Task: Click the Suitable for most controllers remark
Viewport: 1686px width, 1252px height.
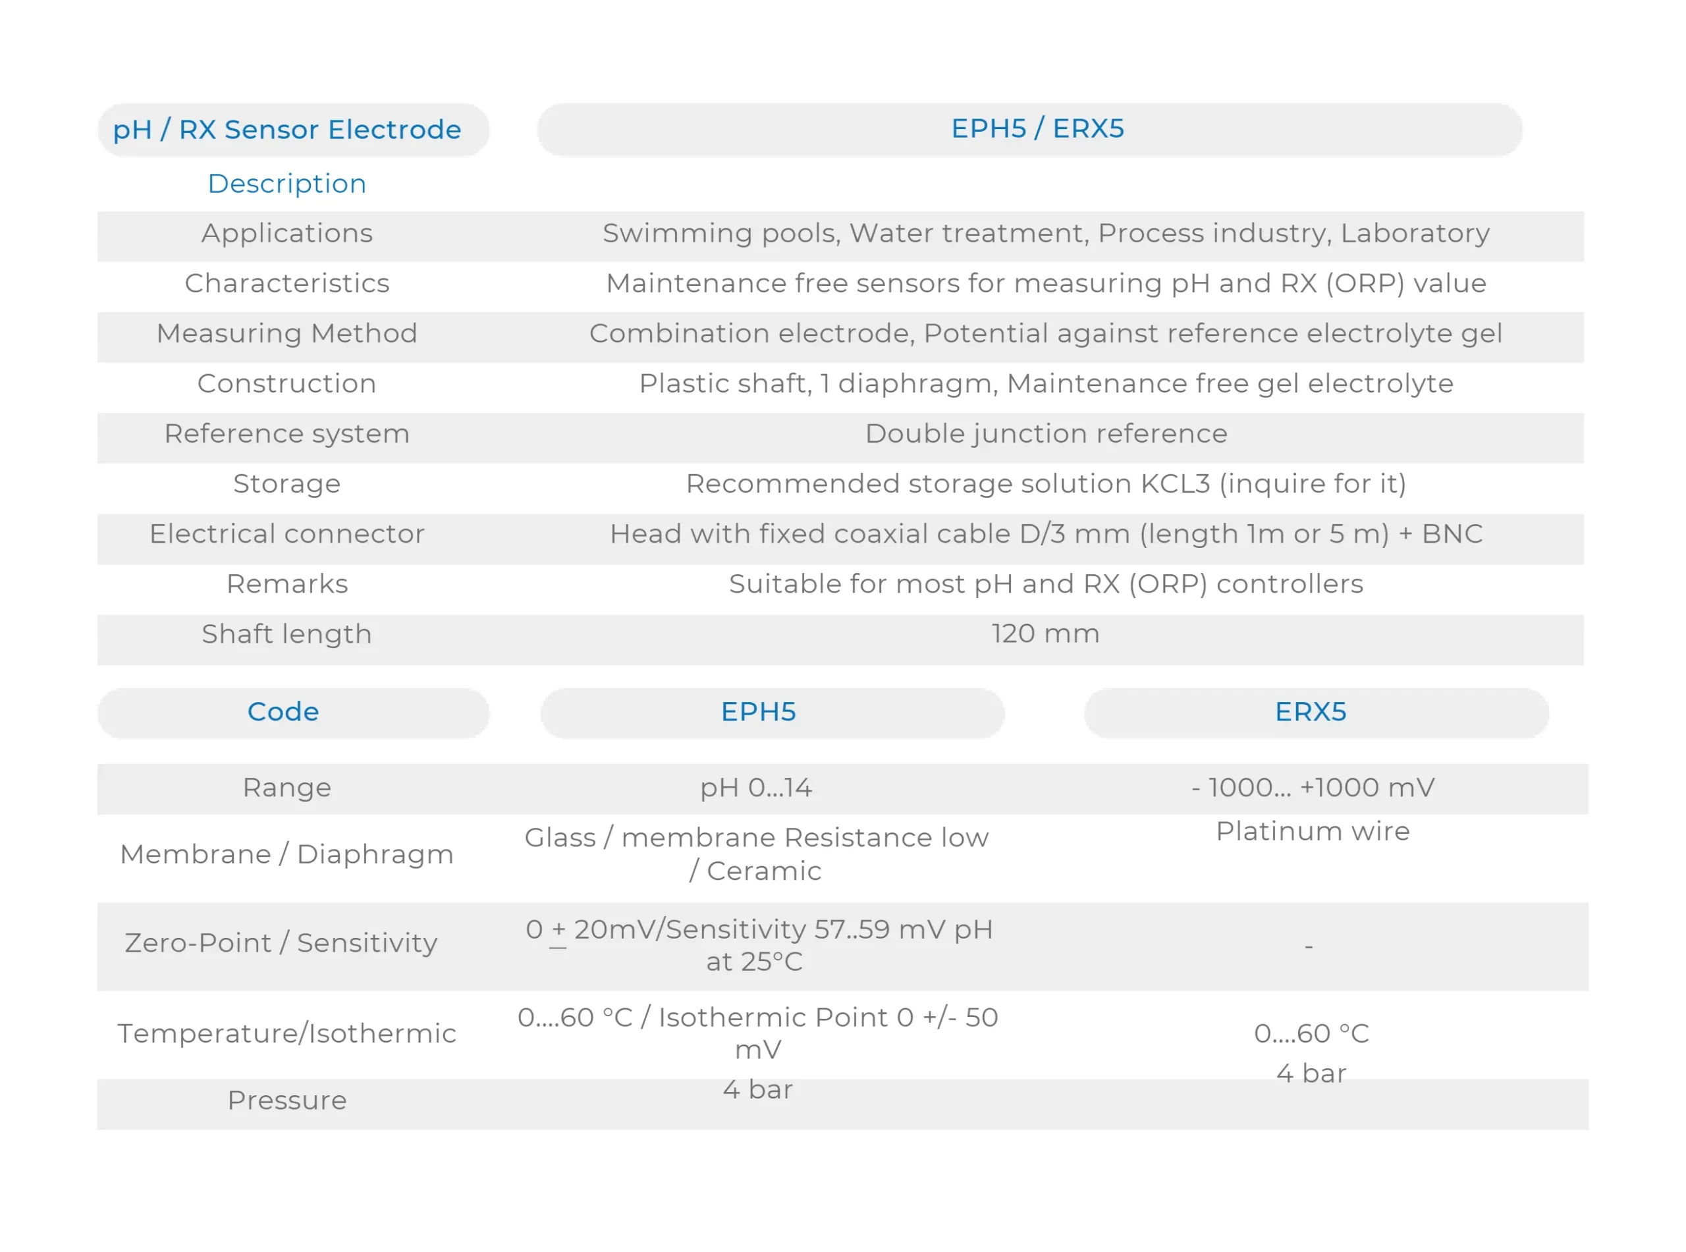Action: click(x=1046, y=584)
